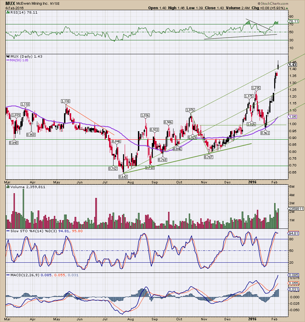Click the MUX (Daily) 1.43 legend label

[26, 56]
